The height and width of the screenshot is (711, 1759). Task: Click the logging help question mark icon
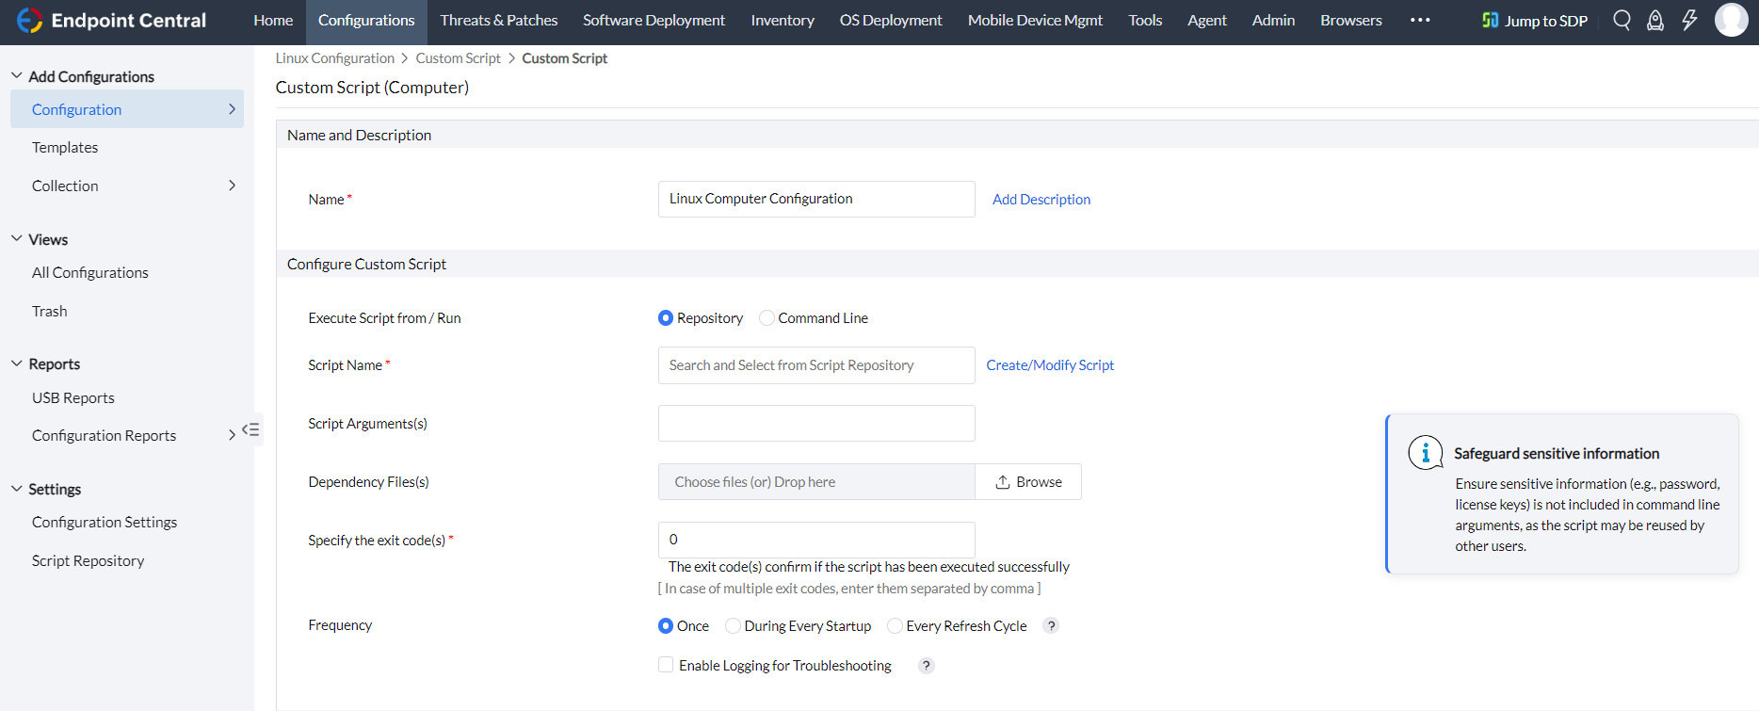coord(926,666)
